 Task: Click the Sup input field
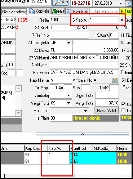[x=85, y=88]
